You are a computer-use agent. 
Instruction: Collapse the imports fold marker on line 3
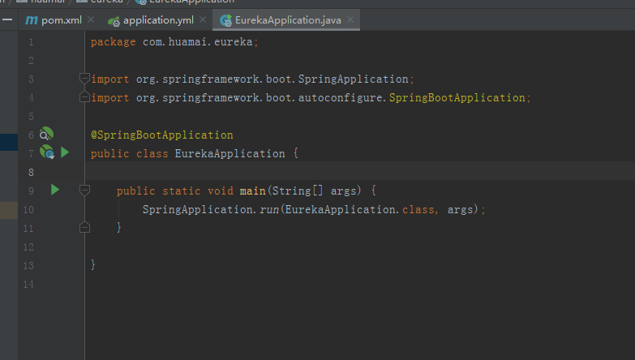84,79
